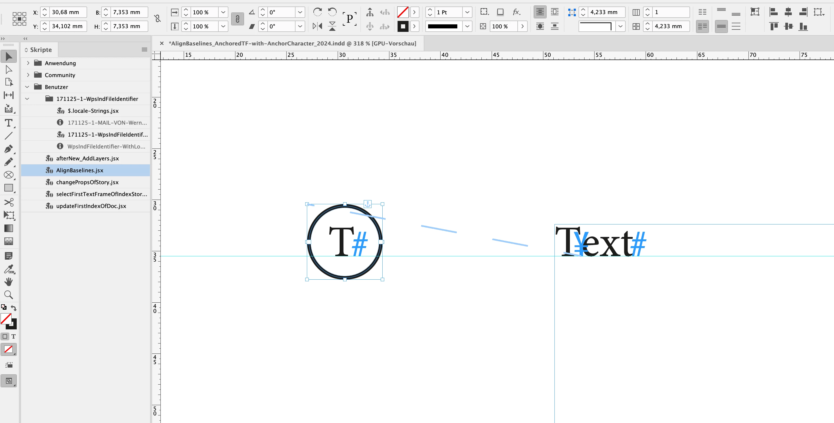Collapse the Benutzer folder
The height and width of the screenshot is (423, 834).
tap(27, 87)
